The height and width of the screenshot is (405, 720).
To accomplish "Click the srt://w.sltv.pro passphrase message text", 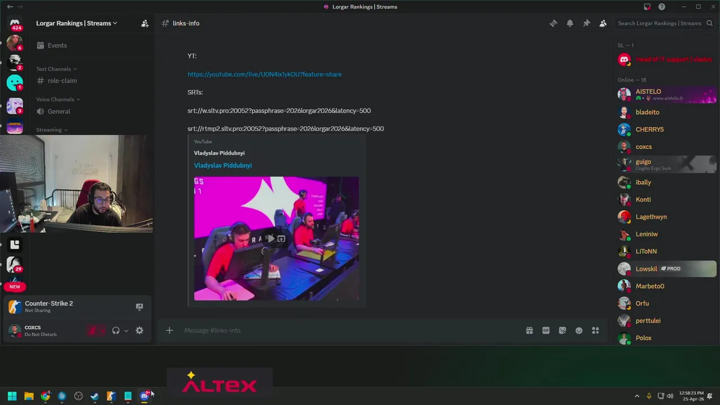I will (x=279, y=111).
